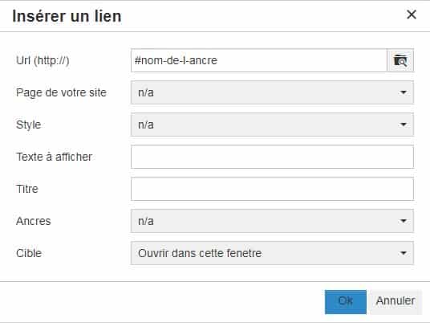Open the Ancres dropdown menu
Viewport: 430px width, 323px height.
pos(272,221)
